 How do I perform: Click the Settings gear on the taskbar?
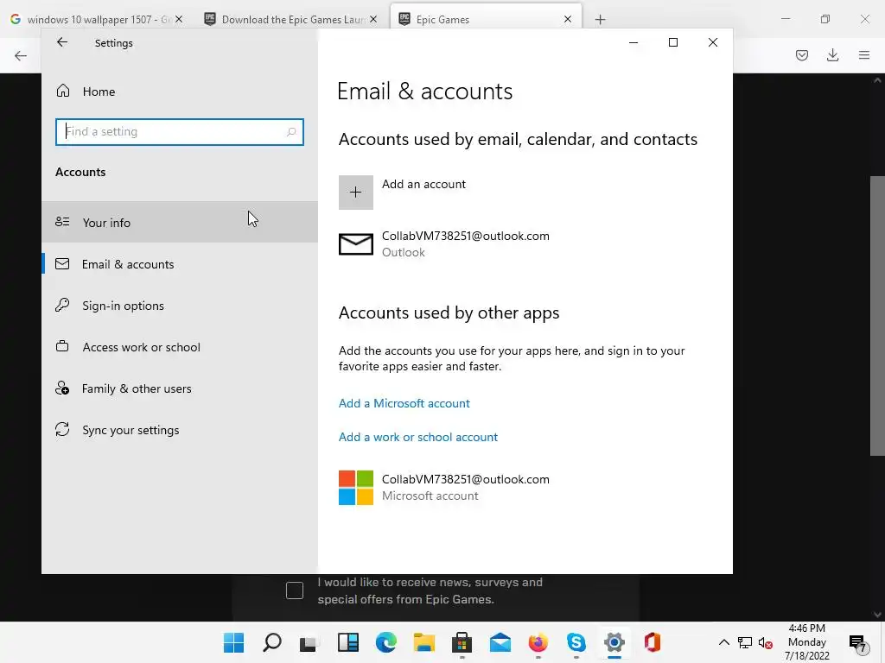614,642
